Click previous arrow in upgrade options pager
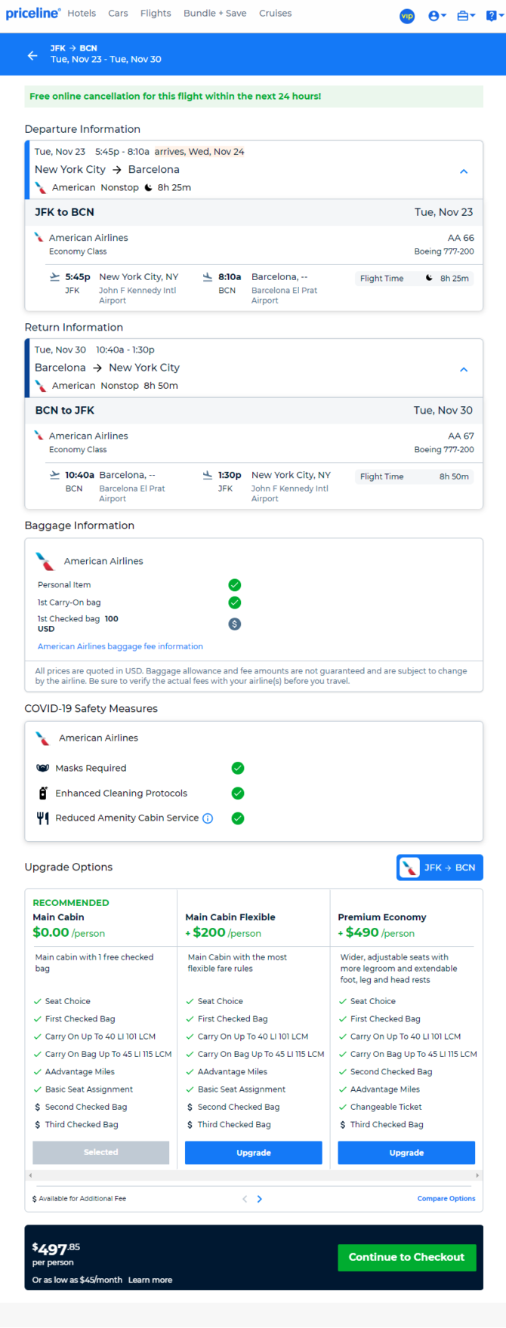Image resolution: width=506 pixels, height=1328 pixels. 245,1199
